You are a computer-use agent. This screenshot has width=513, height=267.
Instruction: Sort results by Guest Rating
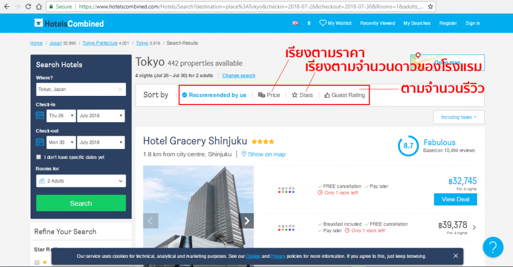(344, 95)
